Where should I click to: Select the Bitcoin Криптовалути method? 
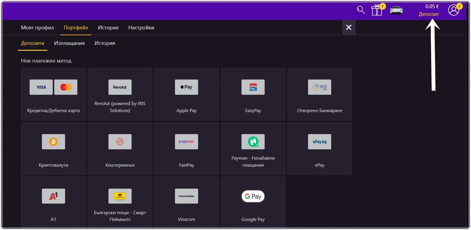coord(53,149)
